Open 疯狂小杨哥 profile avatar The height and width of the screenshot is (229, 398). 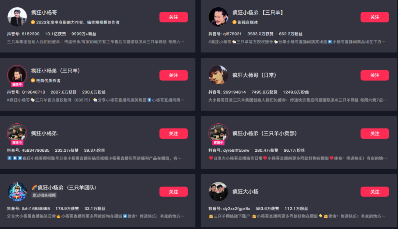click(x=17, y=17)
